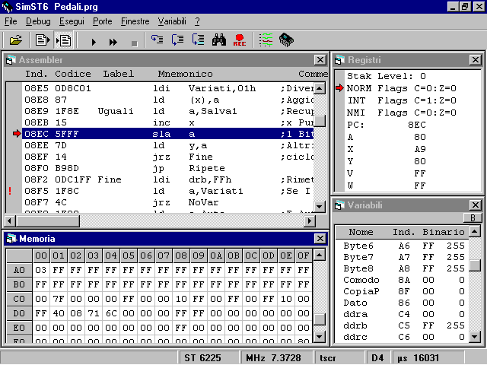Open the Finestre menu

(135, 21)
